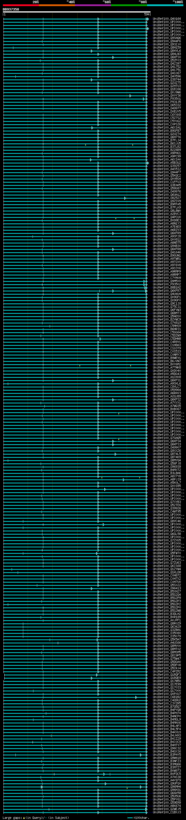Click the red ~20% identity legend bar

point(21,5)
